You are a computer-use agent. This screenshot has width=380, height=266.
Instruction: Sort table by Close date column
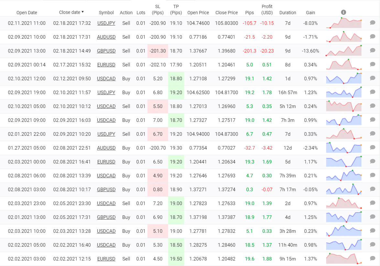click(x=71, y=12)
